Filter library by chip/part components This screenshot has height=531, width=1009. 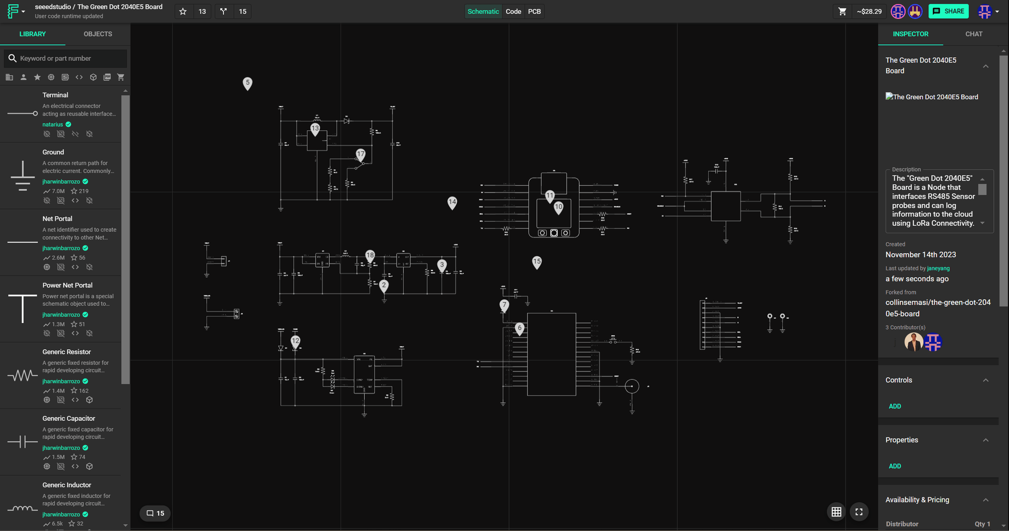tap(51, 77)
